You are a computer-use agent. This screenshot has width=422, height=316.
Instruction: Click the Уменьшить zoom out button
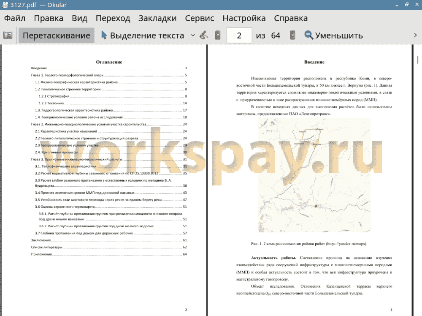click(x=333, y=35)
